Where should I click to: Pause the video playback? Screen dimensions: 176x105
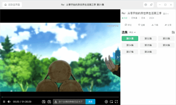4,102
